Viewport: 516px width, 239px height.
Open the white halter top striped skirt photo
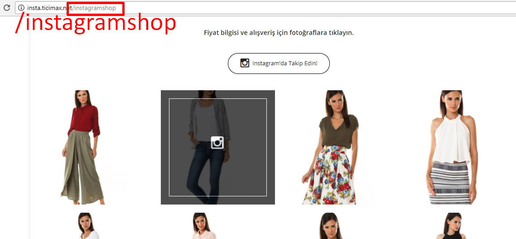[454, 147]
